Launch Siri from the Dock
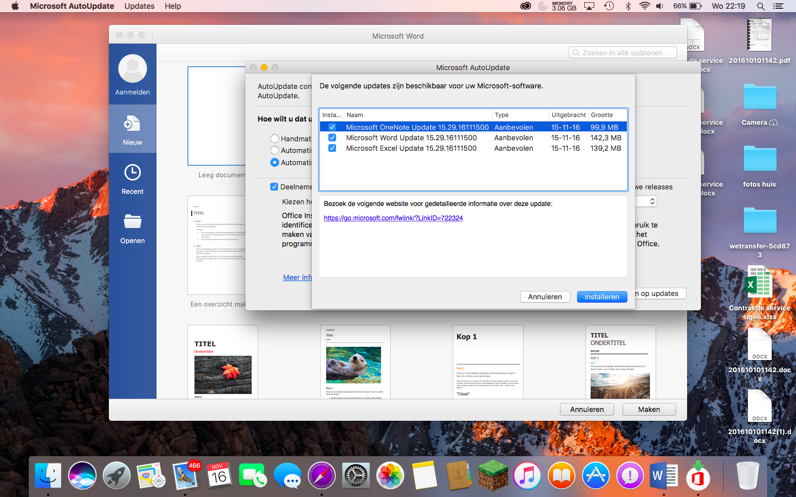Image resolution: width=796 pixels, height=497 pixels. coord(82,475)
